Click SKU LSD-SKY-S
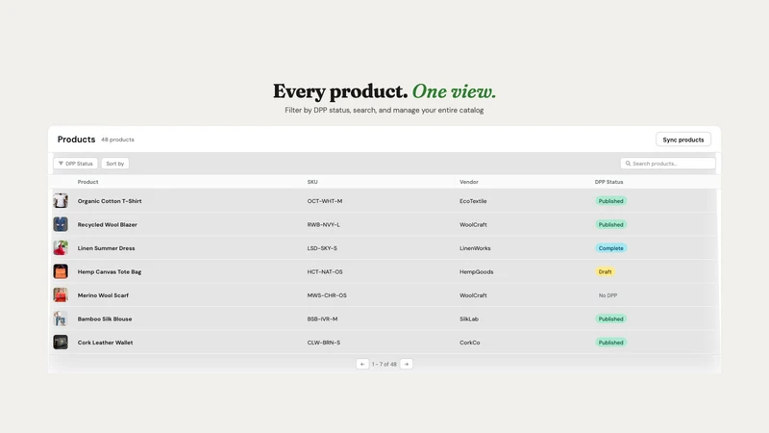The height and width of the screenshot is (433, 769). [x=322, y=248]
